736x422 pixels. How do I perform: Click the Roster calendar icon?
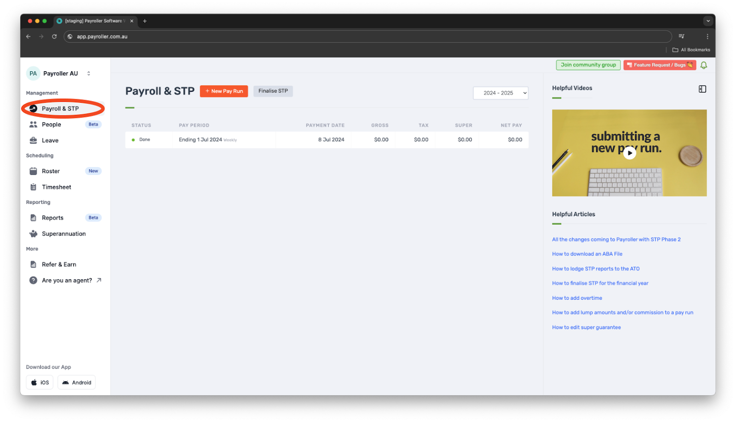click(33, 171)
